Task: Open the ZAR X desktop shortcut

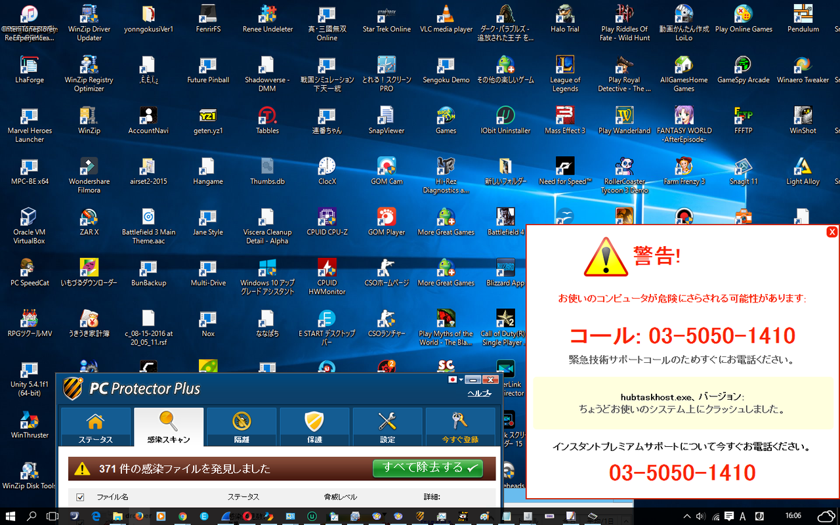Action: coord(89,222)
